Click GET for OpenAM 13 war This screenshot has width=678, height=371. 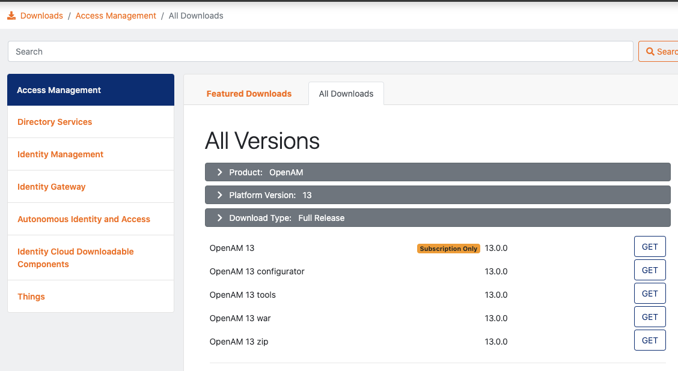click(x=650, y=317)
